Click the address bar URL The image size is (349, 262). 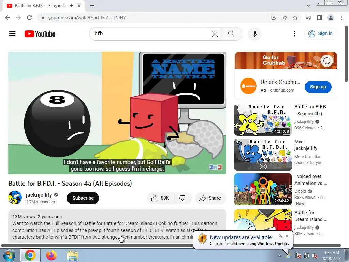tap(87, 18)
